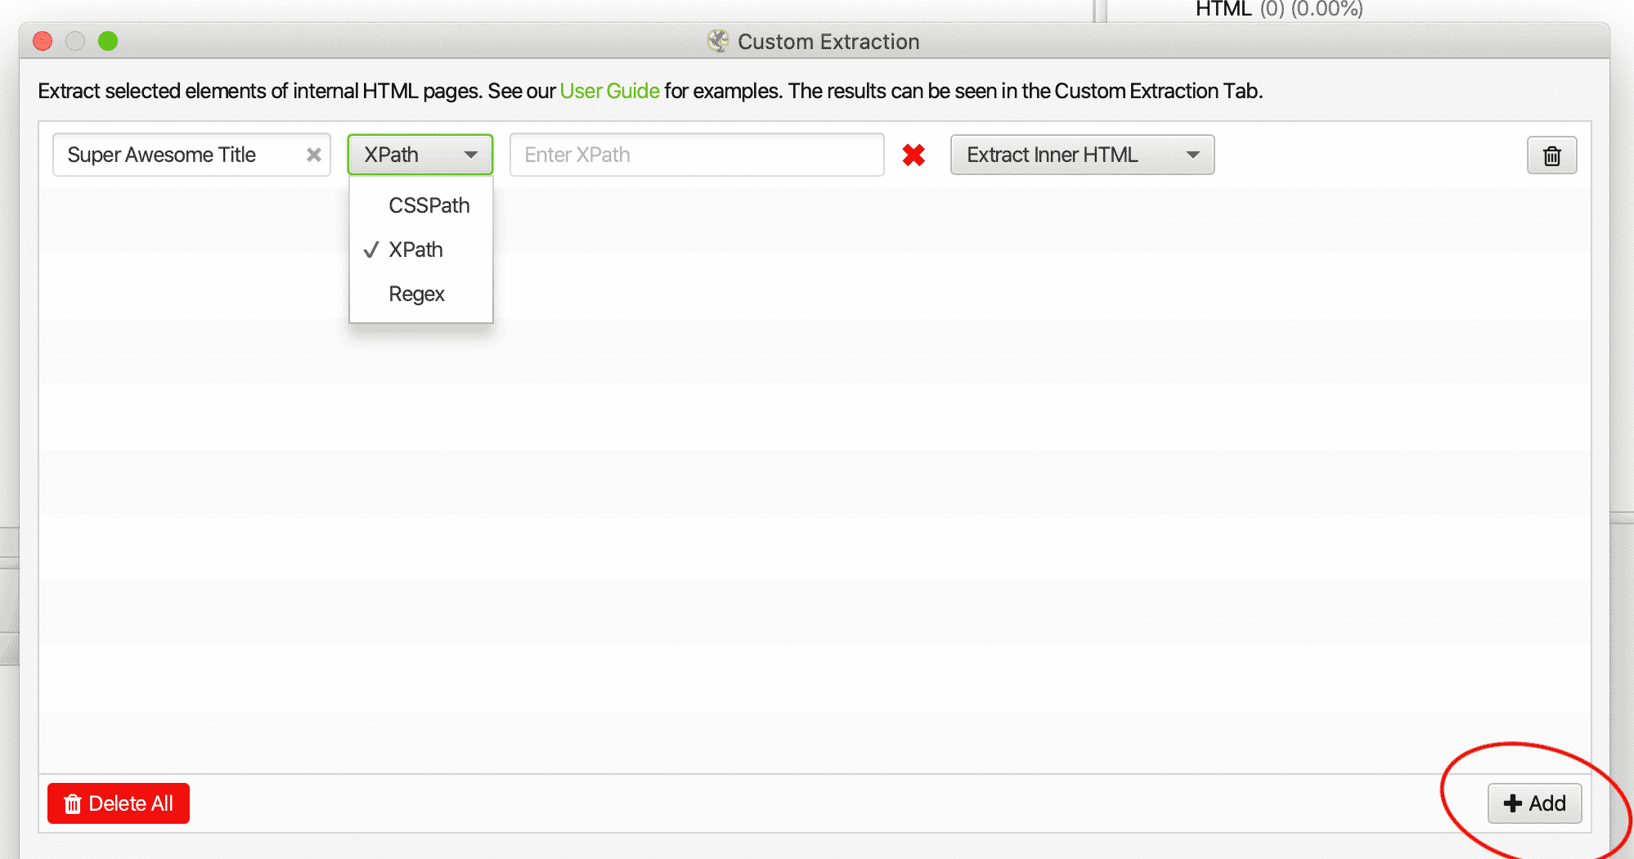The image size is (1634, 859).
Task: Click the checkmark beside the XPath option
Action: click(372, 250)
